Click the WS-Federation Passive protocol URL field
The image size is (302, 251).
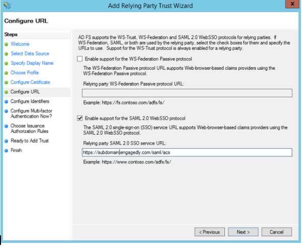click(187, 93)
